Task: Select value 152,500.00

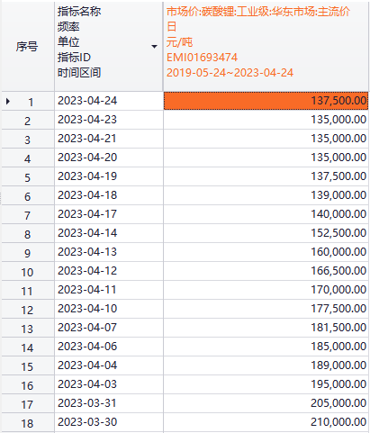Action: point(266,233)
